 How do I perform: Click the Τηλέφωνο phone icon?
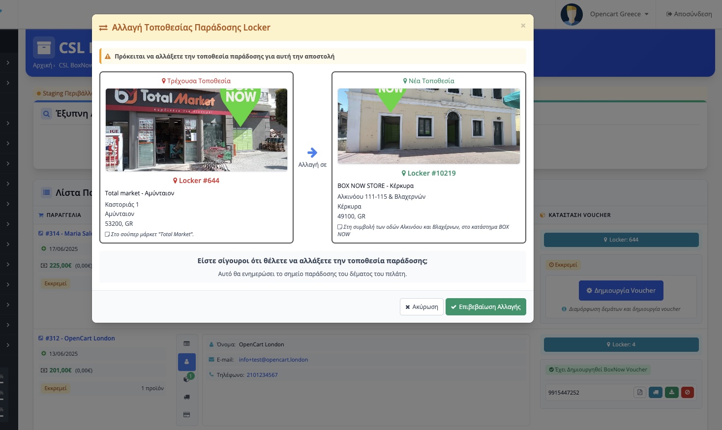[x=211, y=374]
